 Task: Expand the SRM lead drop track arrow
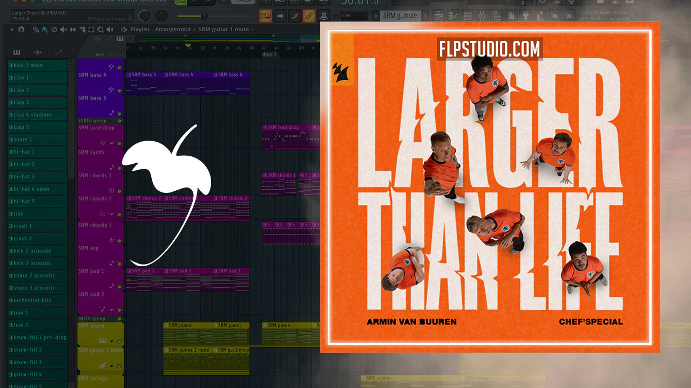[x=112, y=143]
